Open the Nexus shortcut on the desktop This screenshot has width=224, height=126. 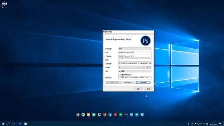click(4, 5)
